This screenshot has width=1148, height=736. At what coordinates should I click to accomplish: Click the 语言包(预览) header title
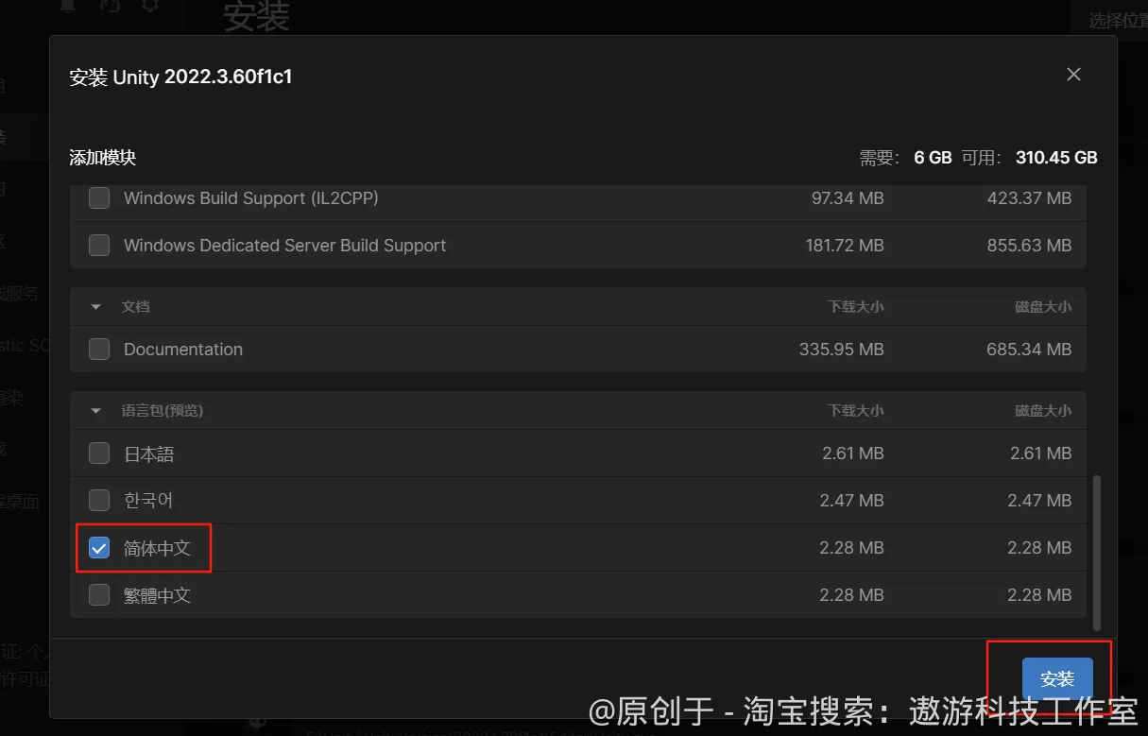coord(163,411)
